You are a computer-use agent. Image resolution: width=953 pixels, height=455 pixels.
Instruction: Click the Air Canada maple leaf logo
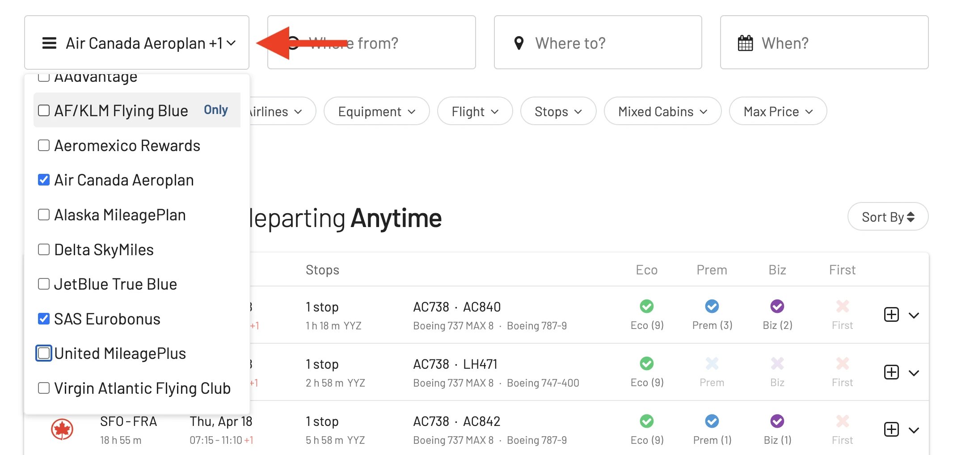pos(62,430)
